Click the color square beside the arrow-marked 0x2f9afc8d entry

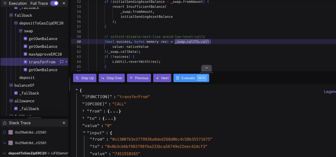click(11, 143)
